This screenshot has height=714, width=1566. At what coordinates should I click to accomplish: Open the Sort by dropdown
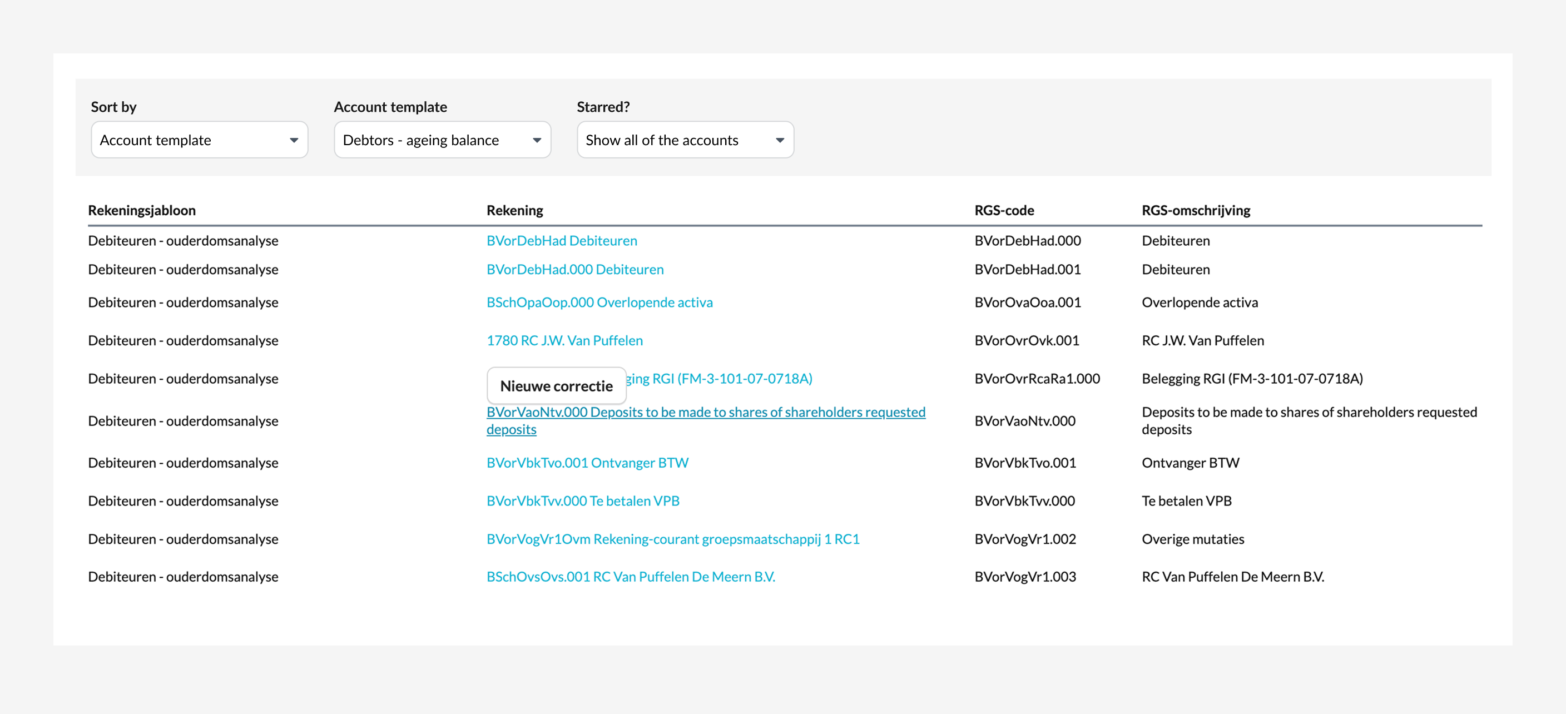click(199, 140)
